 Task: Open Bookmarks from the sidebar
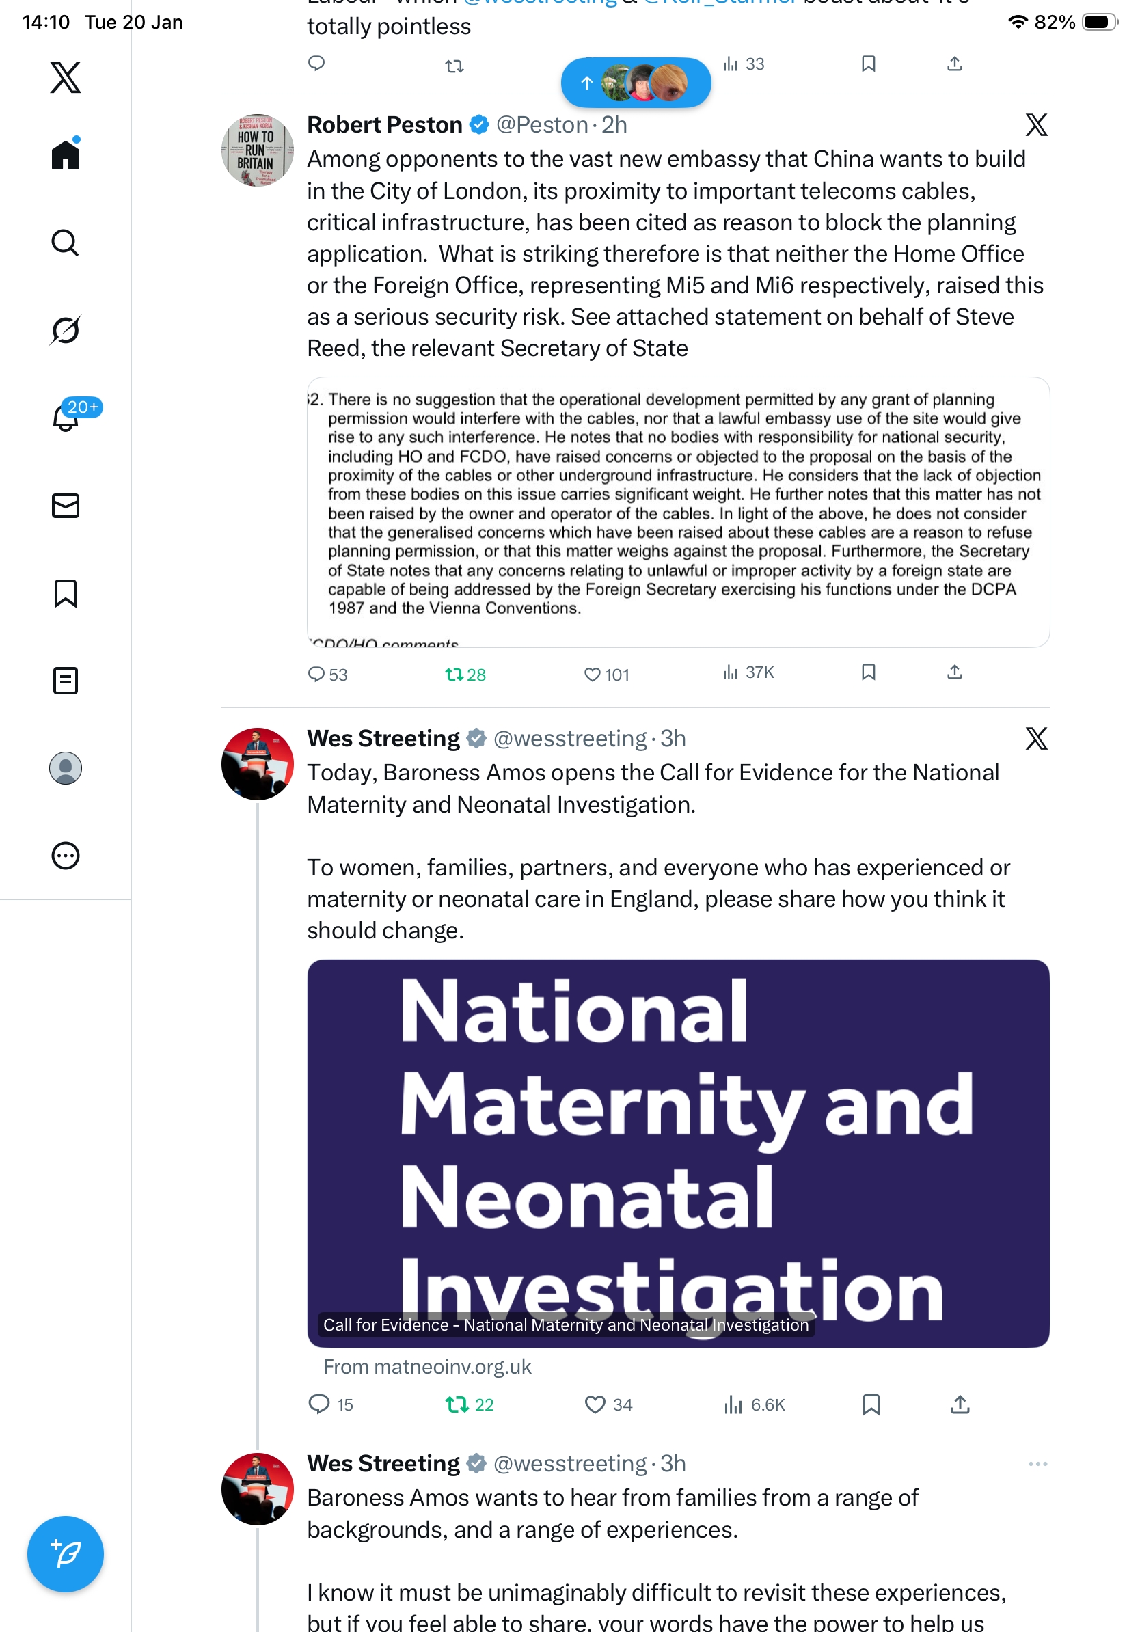(x=66, y=593)
